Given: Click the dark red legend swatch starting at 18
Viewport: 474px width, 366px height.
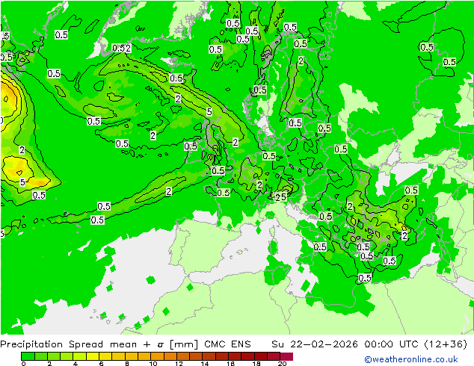Looking at the screenshot, I should coord(261,356).
